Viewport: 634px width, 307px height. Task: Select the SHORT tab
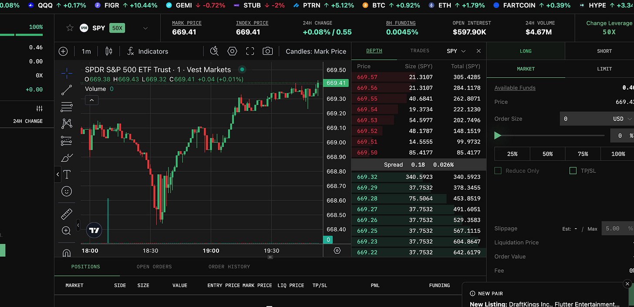[604, 51]
